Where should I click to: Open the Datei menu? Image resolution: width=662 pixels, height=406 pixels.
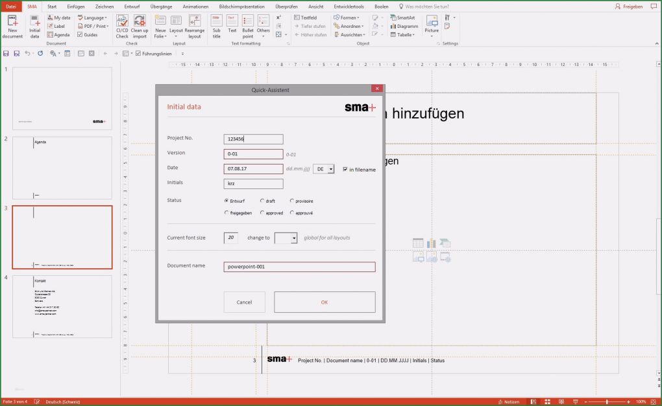pos(11,6)
